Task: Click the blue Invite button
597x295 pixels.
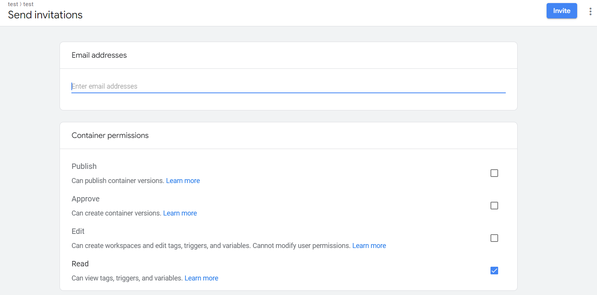Action: pos(562,11)
